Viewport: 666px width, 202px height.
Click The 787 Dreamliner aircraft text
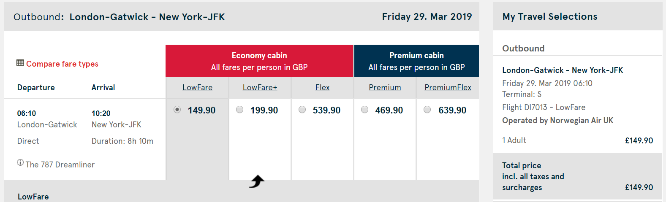[x=60, y=164]
